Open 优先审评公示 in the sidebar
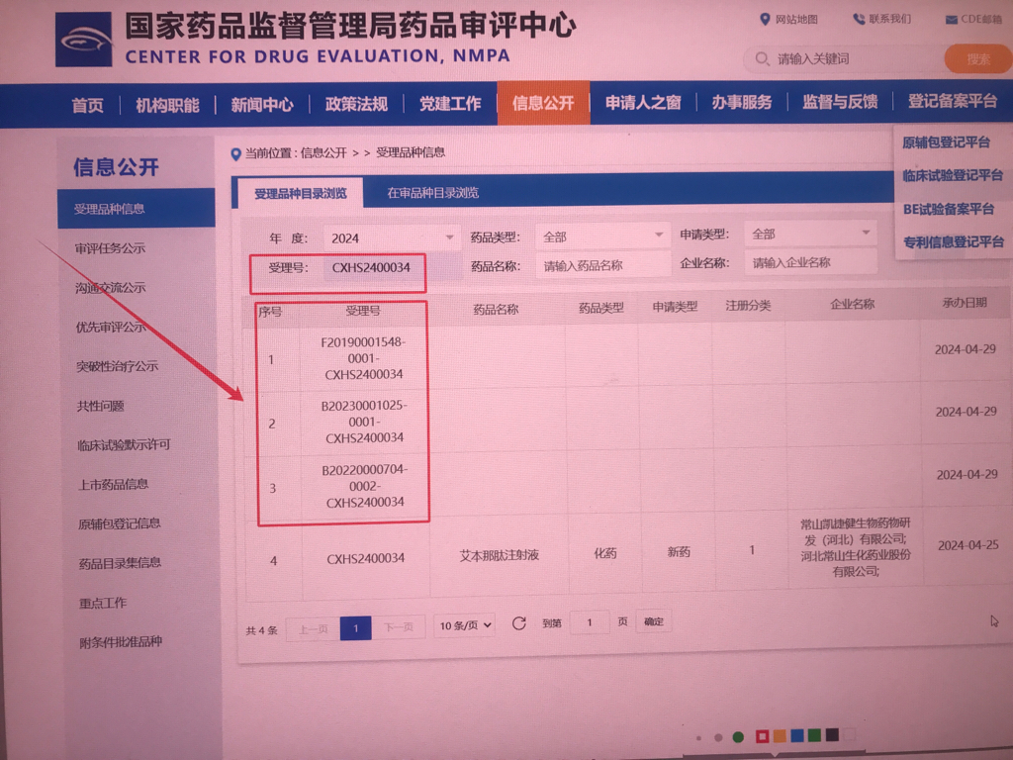Screen dimensions: 1013x760 (111, 327)
